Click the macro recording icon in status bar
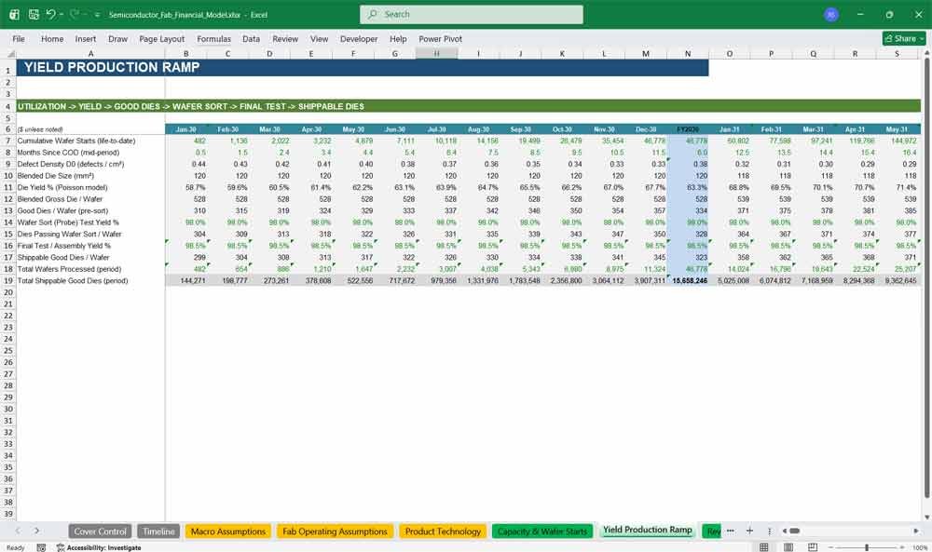 point(41,547)
